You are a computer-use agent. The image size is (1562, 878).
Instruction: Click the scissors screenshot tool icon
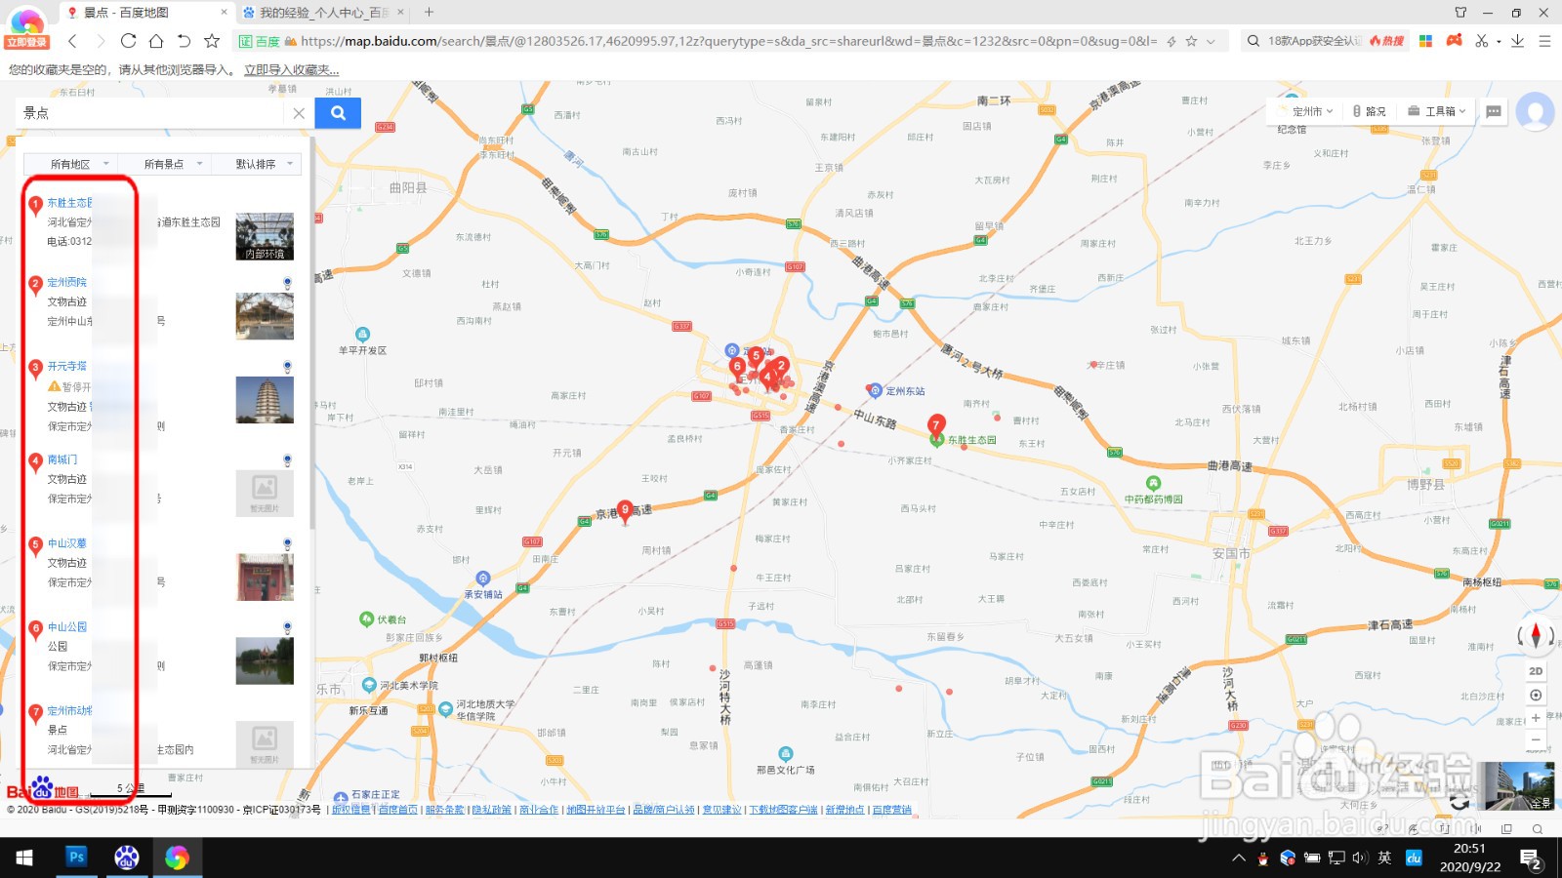[x=1482, y=41]
